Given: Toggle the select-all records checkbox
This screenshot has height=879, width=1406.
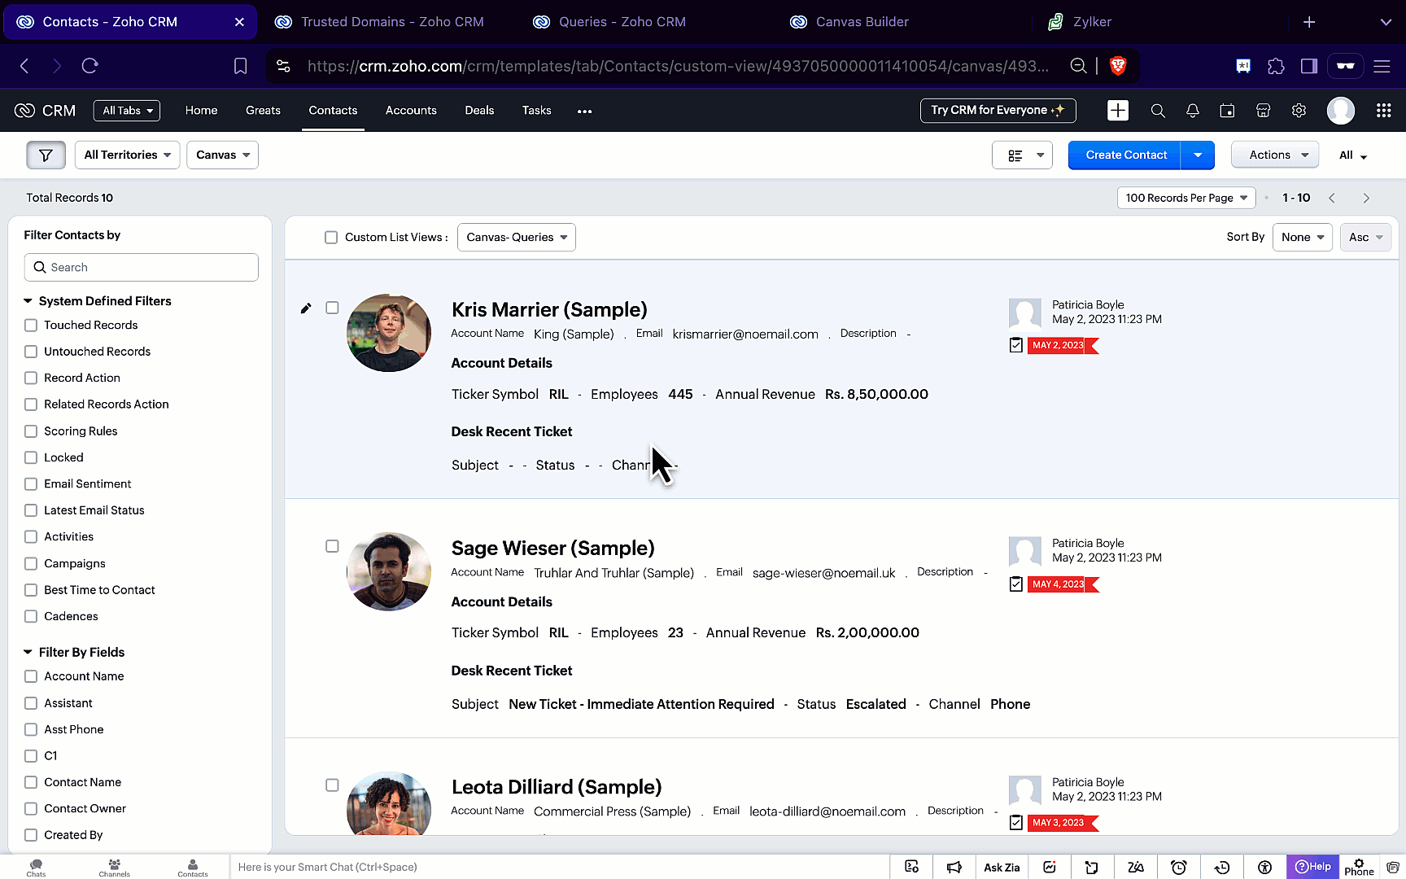Looking at the screenshot, I should pyautogui.click(x=331, y=238).
